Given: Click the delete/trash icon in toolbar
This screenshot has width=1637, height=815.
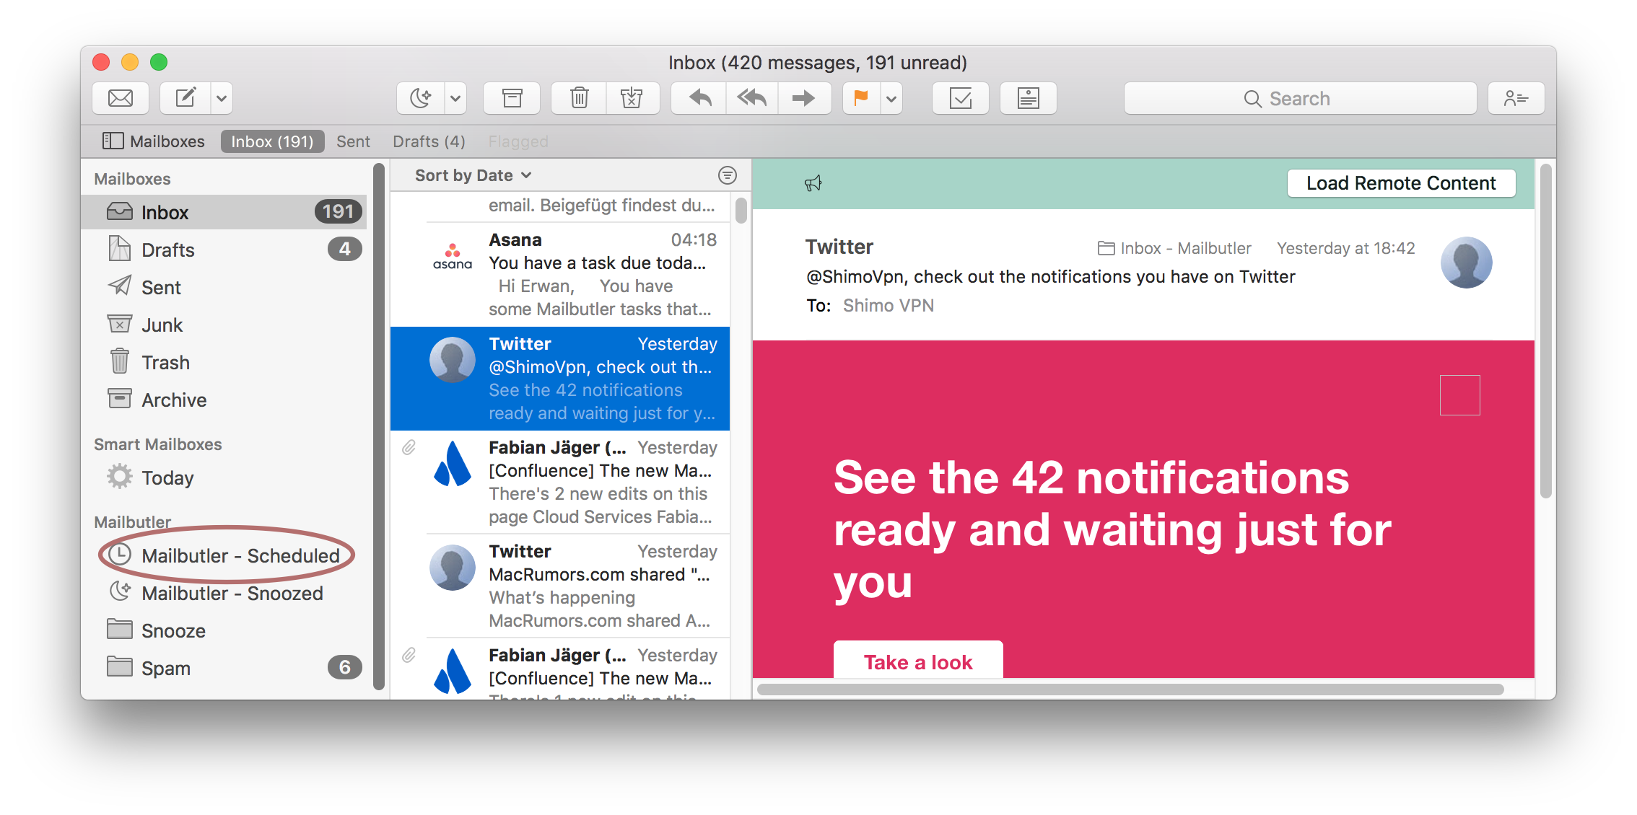Looking at the screenshot, I should click(577, 97).
